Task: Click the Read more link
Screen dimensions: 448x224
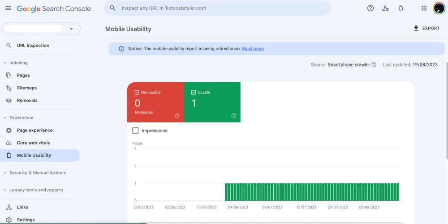Action: [x=253, y=49]
